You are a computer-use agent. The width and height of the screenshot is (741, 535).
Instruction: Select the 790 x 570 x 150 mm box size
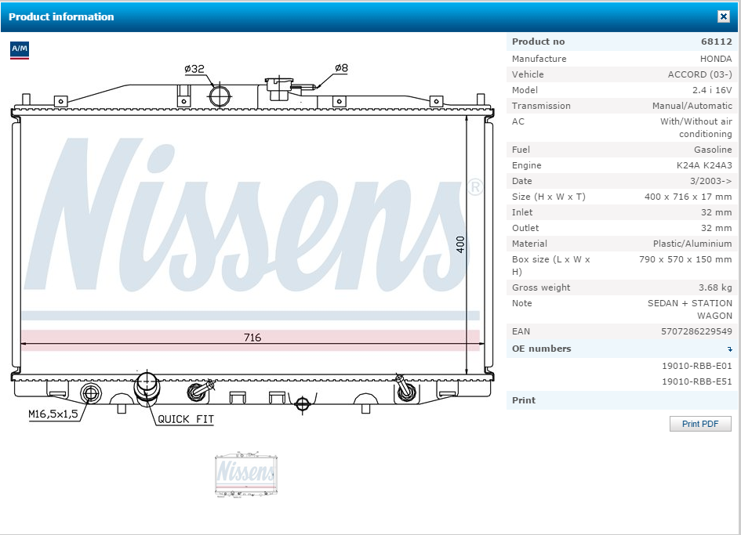pyautogui.click(x=685, y=259)
